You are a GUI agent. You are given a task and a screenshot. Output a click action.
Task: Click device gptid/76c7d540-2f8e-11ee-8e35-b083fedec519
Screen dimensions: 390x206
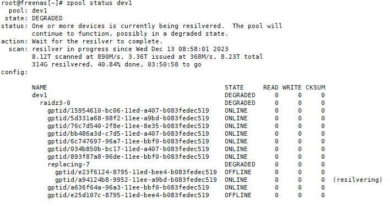click(x=128, y=126)
